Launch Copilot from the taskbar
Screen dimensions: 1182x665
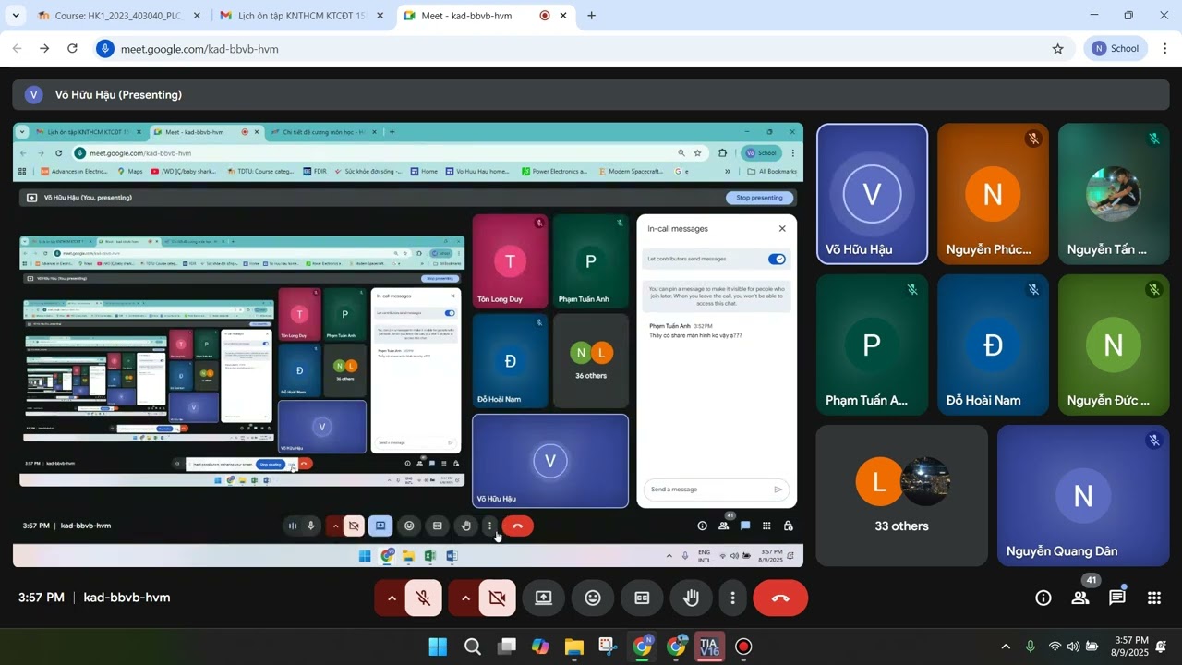tap(540, 647)
